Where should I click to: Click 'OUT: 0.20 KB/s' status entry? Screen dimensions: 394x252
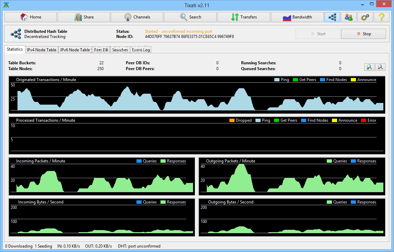(x=98, y=246)
